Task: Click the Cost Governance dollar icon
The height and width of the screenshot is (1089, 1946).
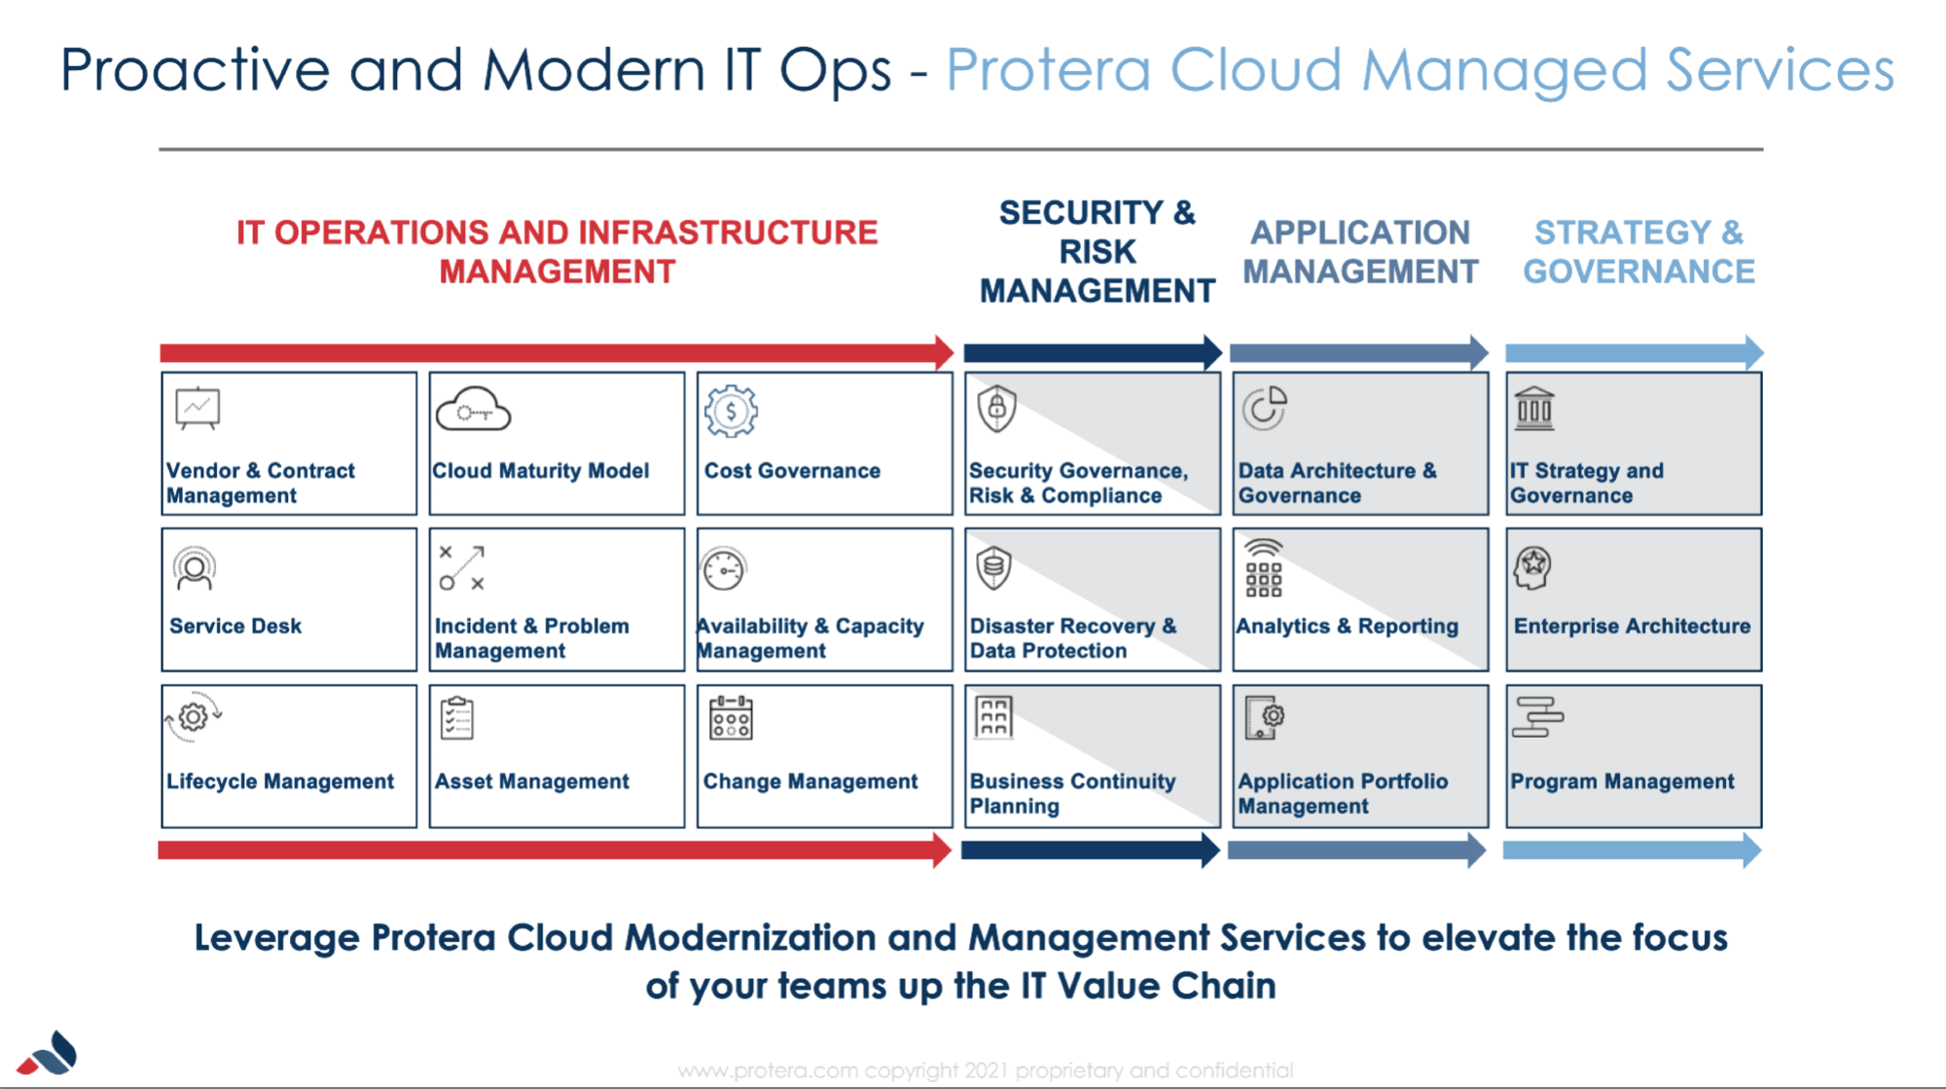Action: coord(730,411)
